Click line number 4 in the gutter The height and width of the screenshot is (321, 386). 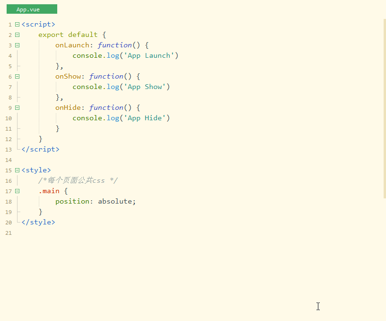click(x=10, y=56)
